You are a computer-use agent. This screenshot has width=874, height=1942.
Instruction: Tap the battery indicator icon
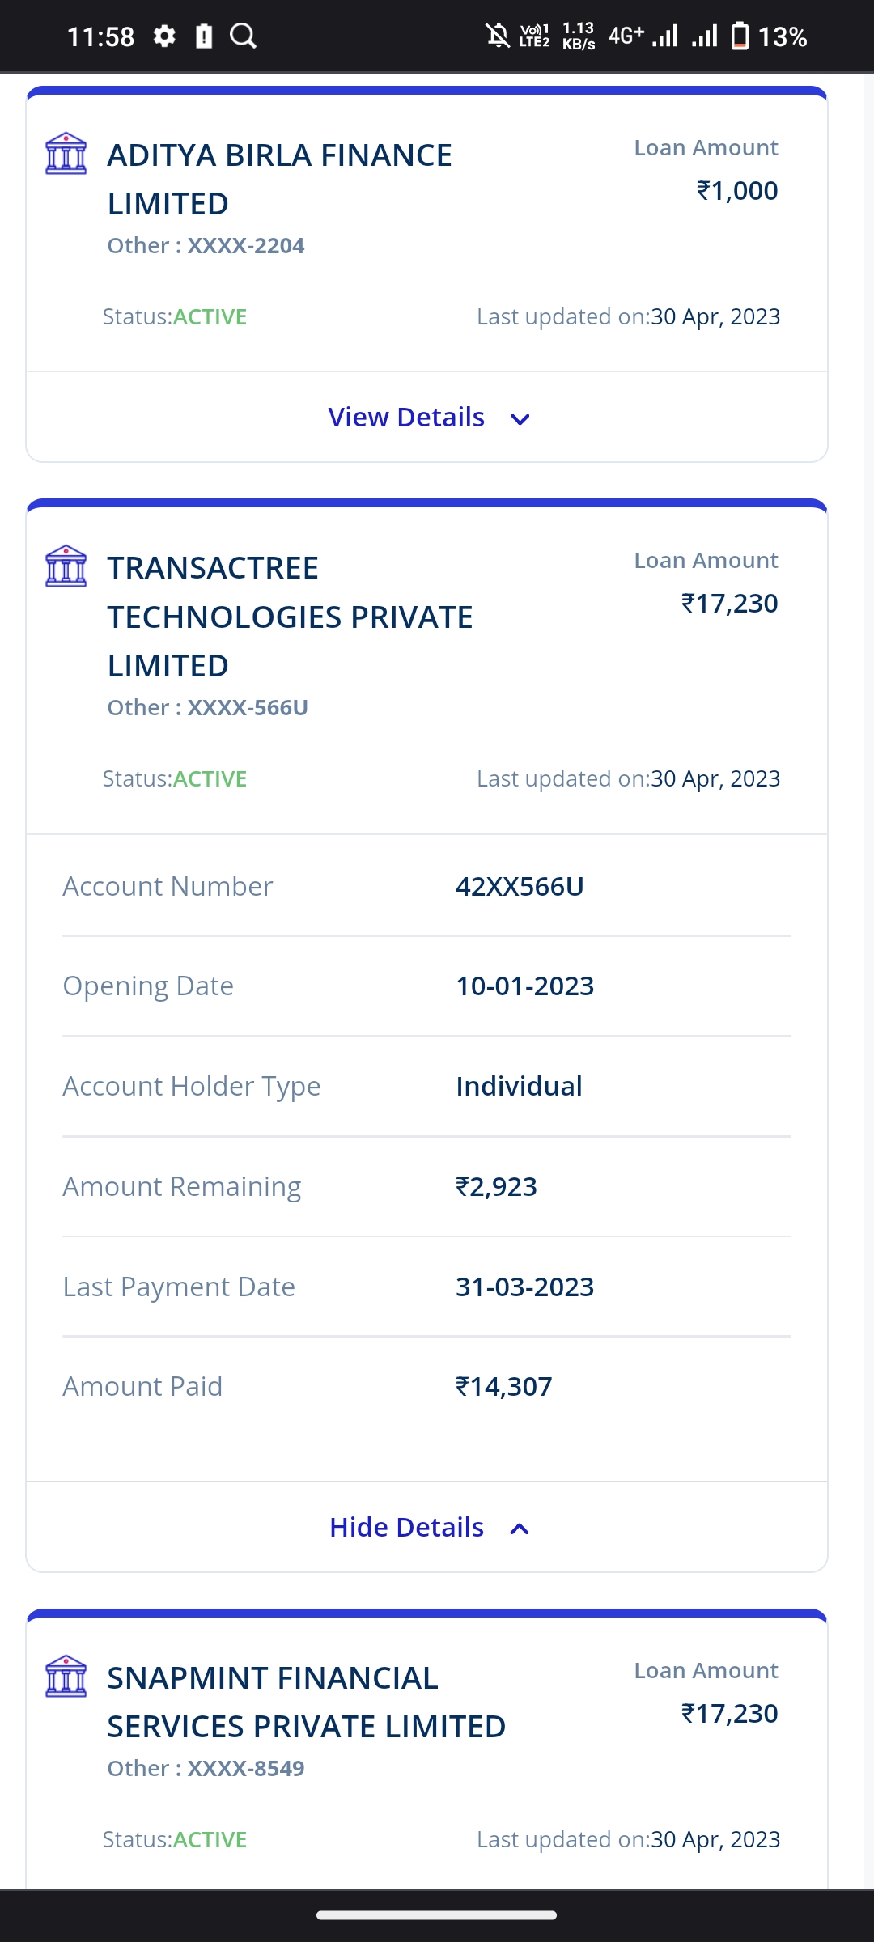coord(739,36)
